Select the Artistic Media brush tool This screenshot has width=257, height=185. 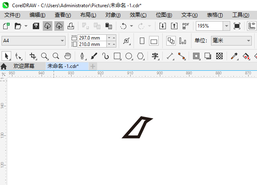pos(94,56)
